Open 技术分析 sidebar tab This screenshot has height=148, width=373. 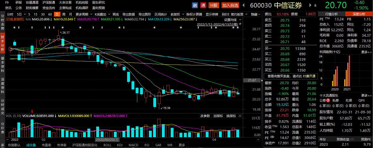2,43
